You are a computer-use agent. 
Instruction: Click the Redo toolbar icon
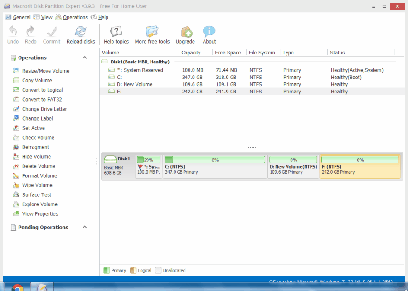[30, 31]
